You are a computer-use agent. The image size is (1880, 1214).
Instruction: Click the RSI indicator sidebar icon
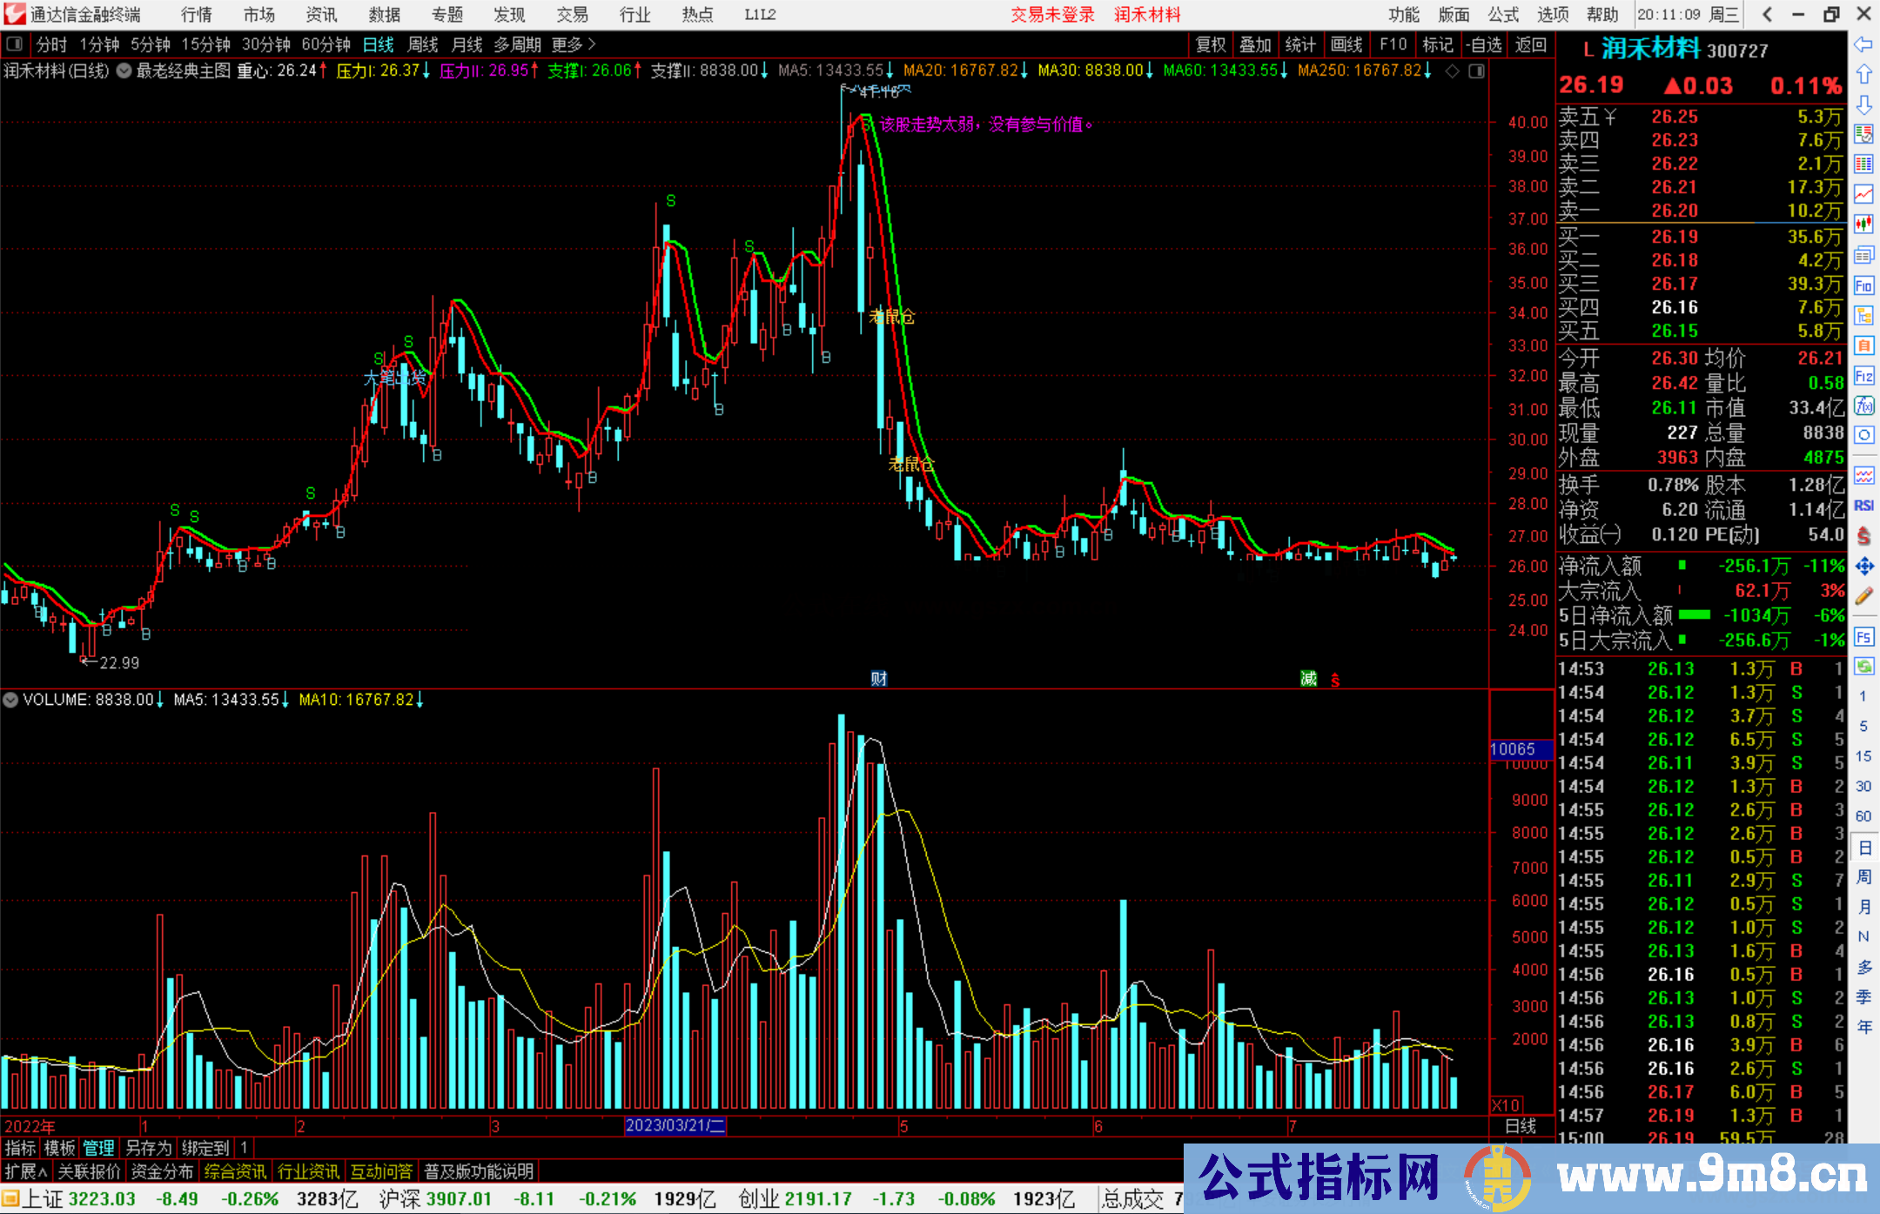tap(1863, 506)
